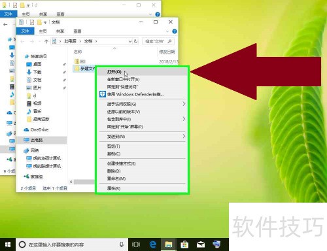
Task: Click the back arrow in the d window
Action: [x=5, y=24]
